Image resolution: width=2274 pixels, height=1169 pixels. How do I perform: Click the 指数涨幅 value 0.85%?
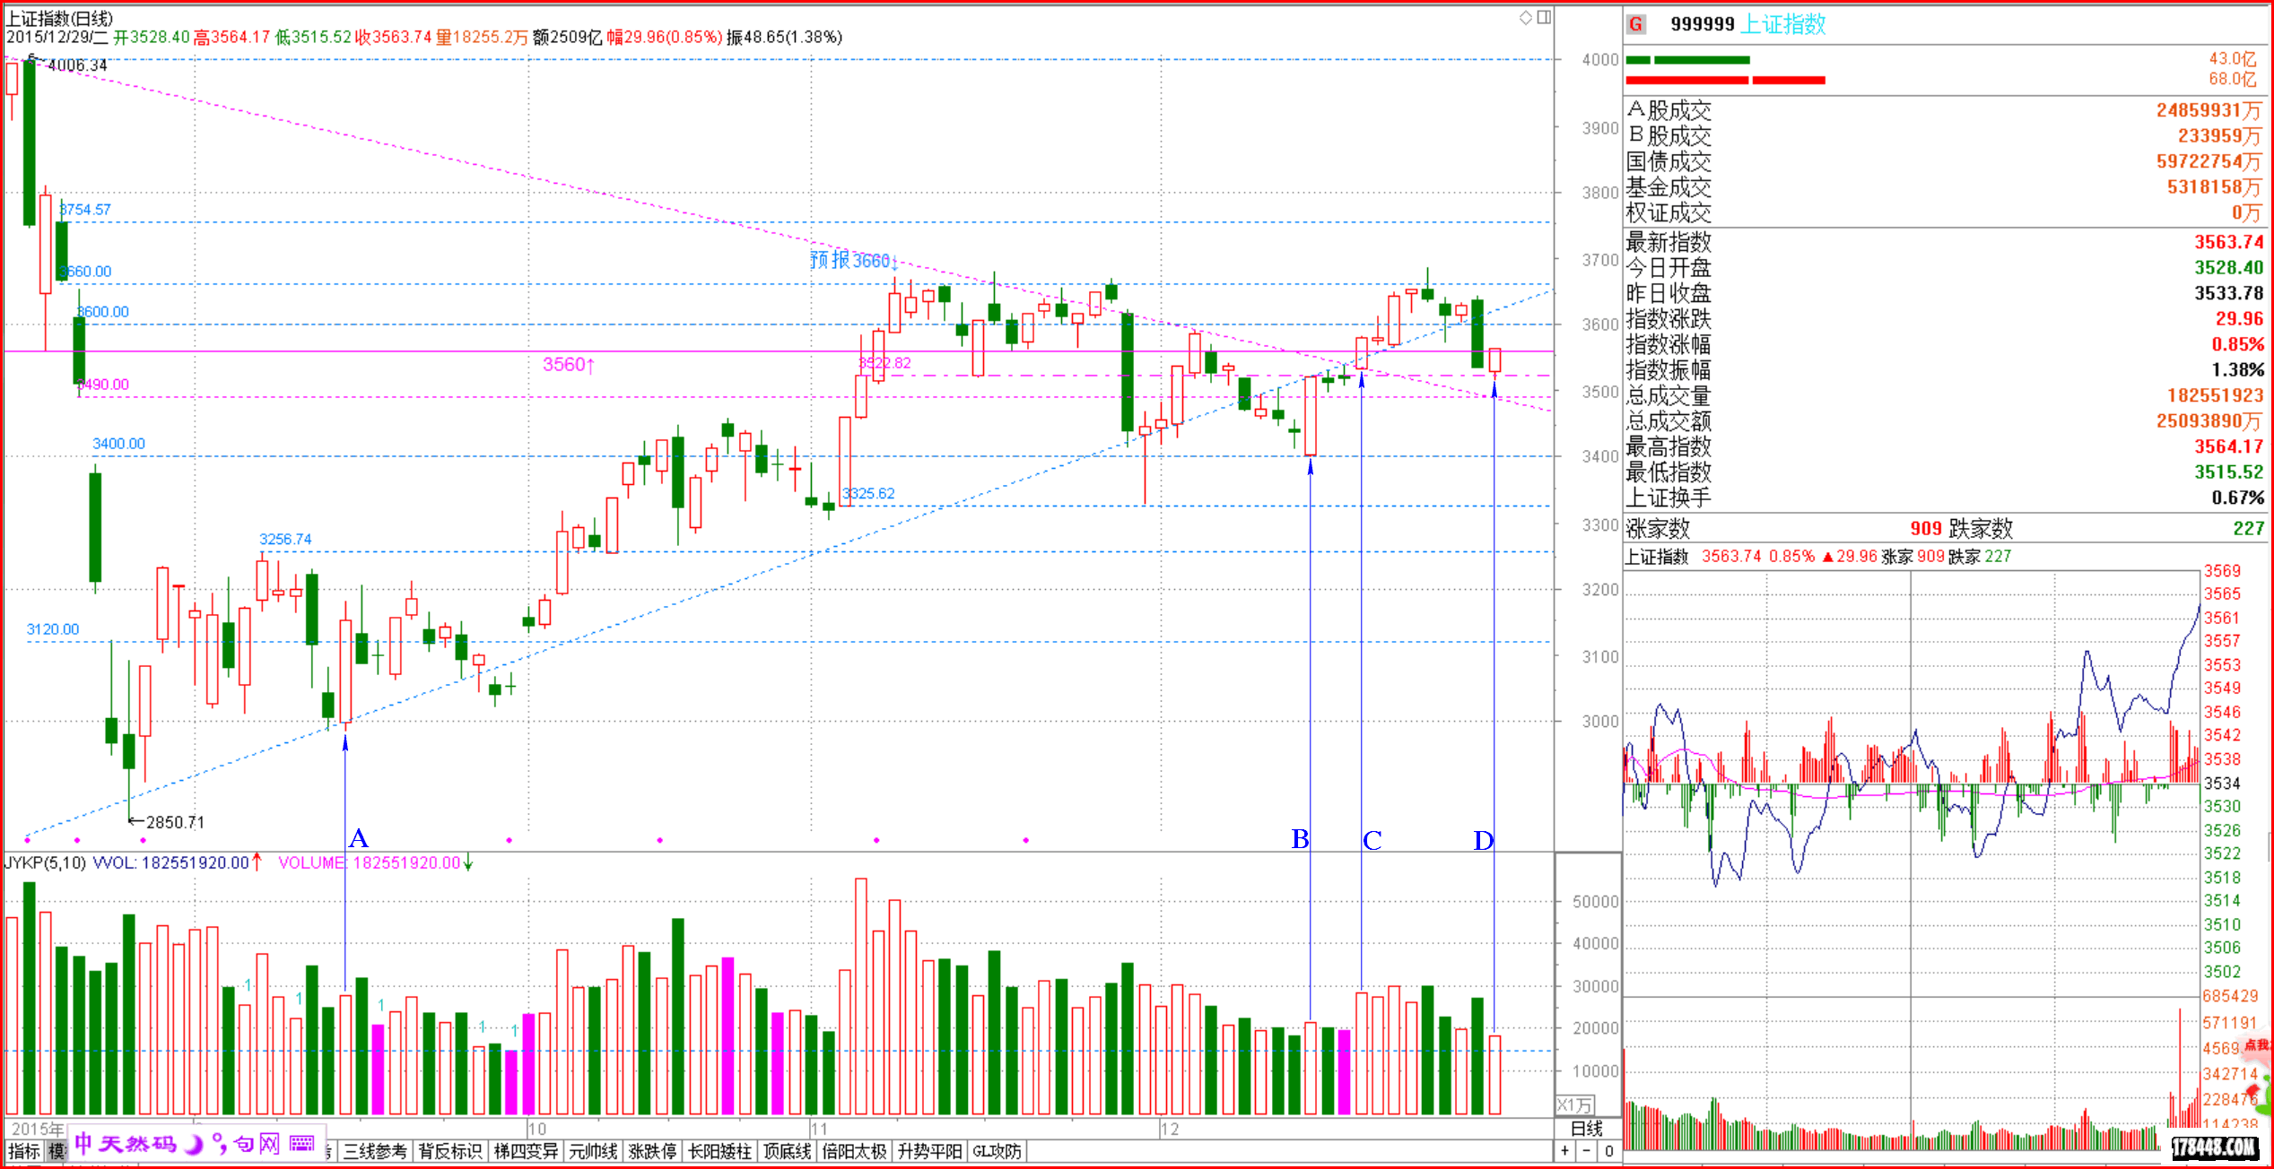pos(2237,344)
